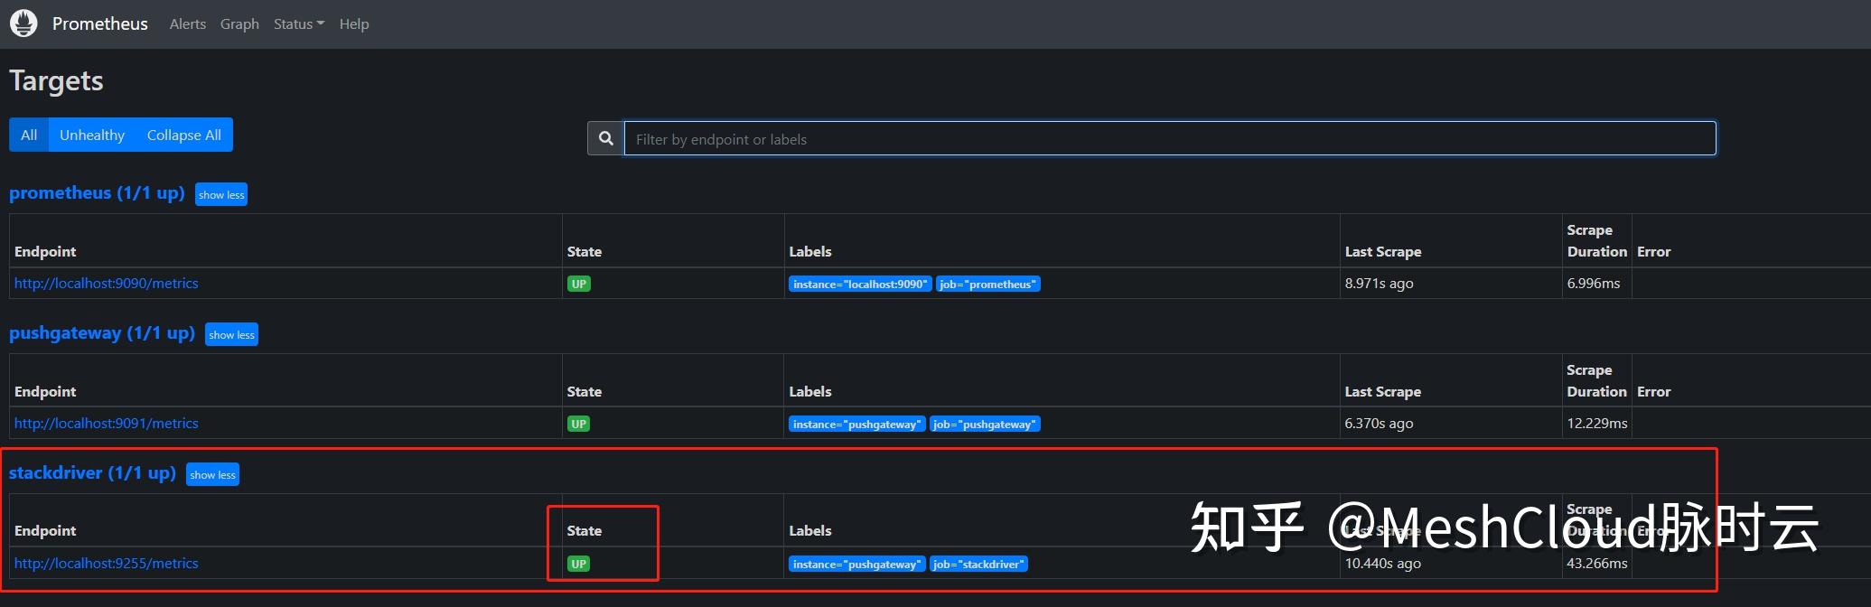Click State header in stackdriver table
The width and height of the screenshot is (1871, 607).
pos(584,530)
